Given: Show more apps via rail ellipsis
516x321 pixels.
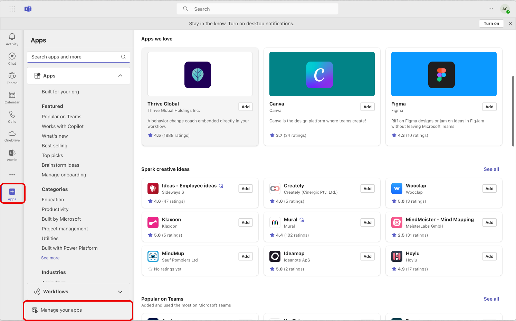Looking at the screenshot, I should (12, 175).
